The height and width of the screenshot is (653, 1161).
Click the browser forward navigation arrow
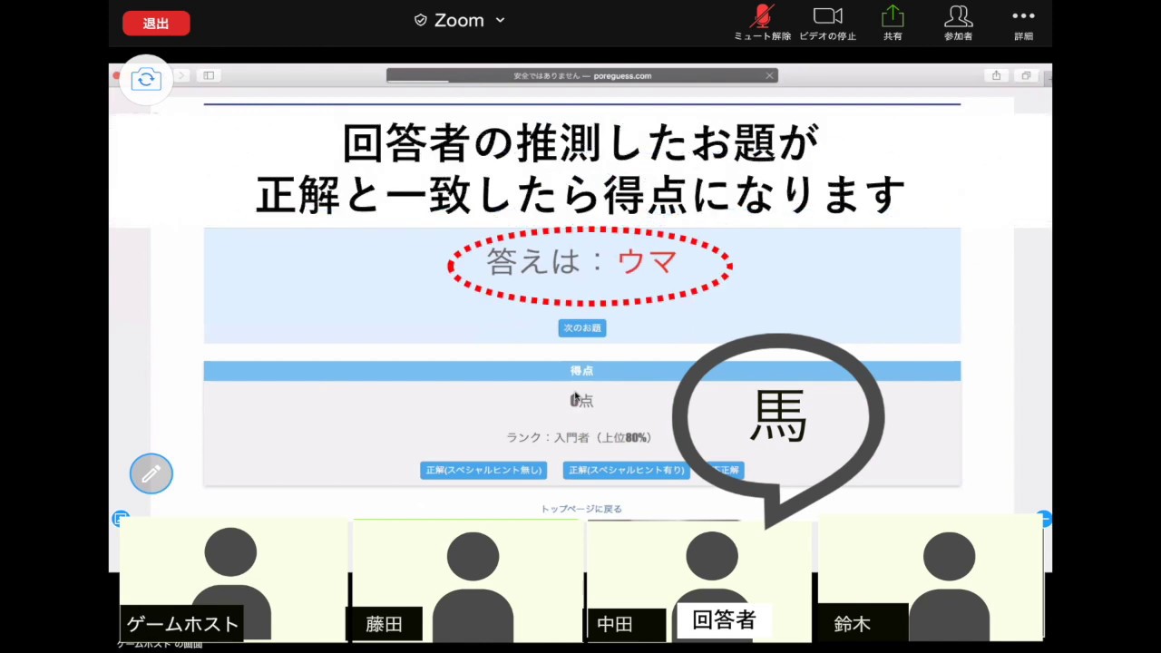182,75
